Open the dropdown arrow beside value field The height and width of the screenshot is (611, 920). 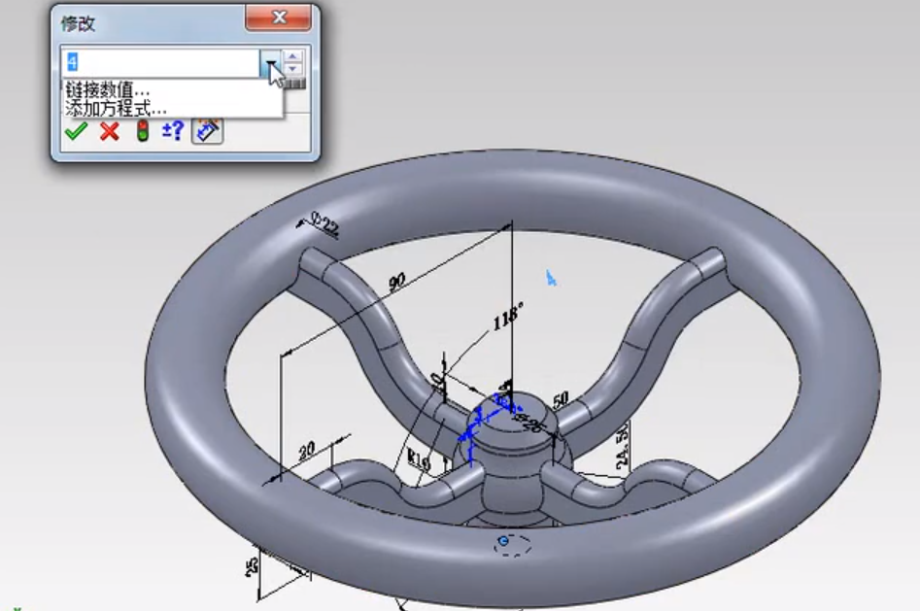click(x=270, y=62)
